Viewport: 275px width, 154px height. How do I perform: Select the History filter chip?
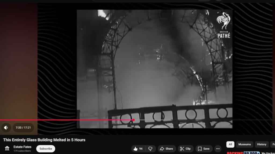click(x=262, y=144)
